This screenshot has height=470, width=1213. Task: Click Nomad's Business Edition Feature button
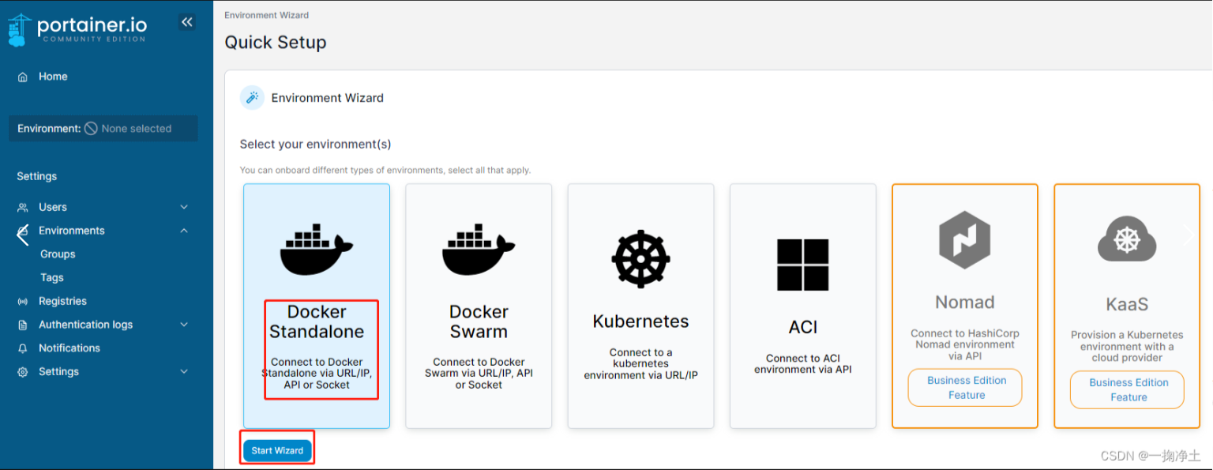[x=965, y=388]
